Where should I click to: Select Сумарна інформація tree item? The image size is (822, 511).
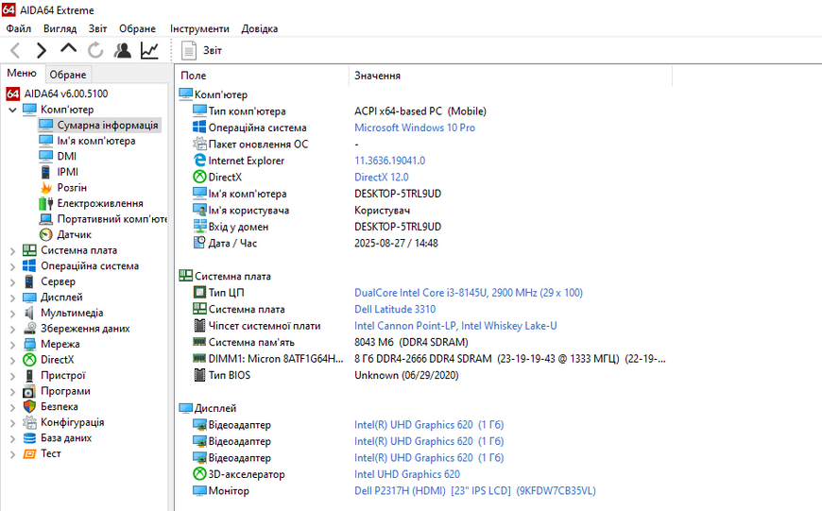pos(108,126)
